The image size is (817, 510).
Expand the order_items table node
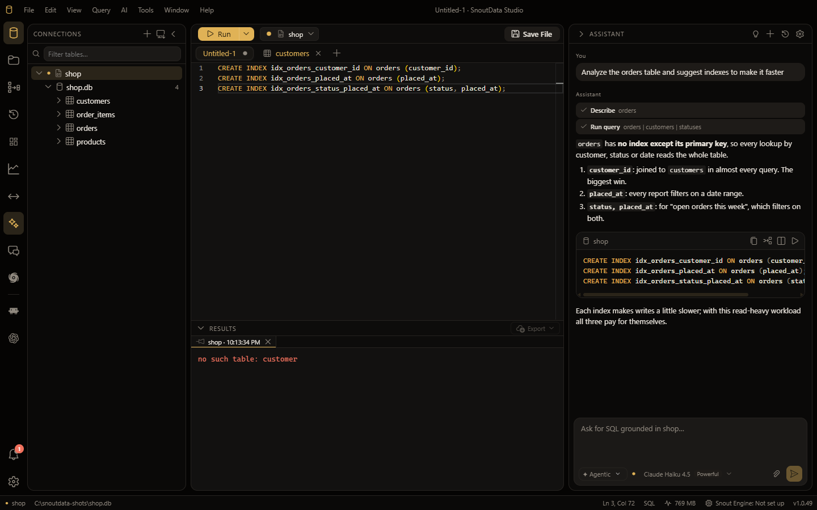(58, 114)
